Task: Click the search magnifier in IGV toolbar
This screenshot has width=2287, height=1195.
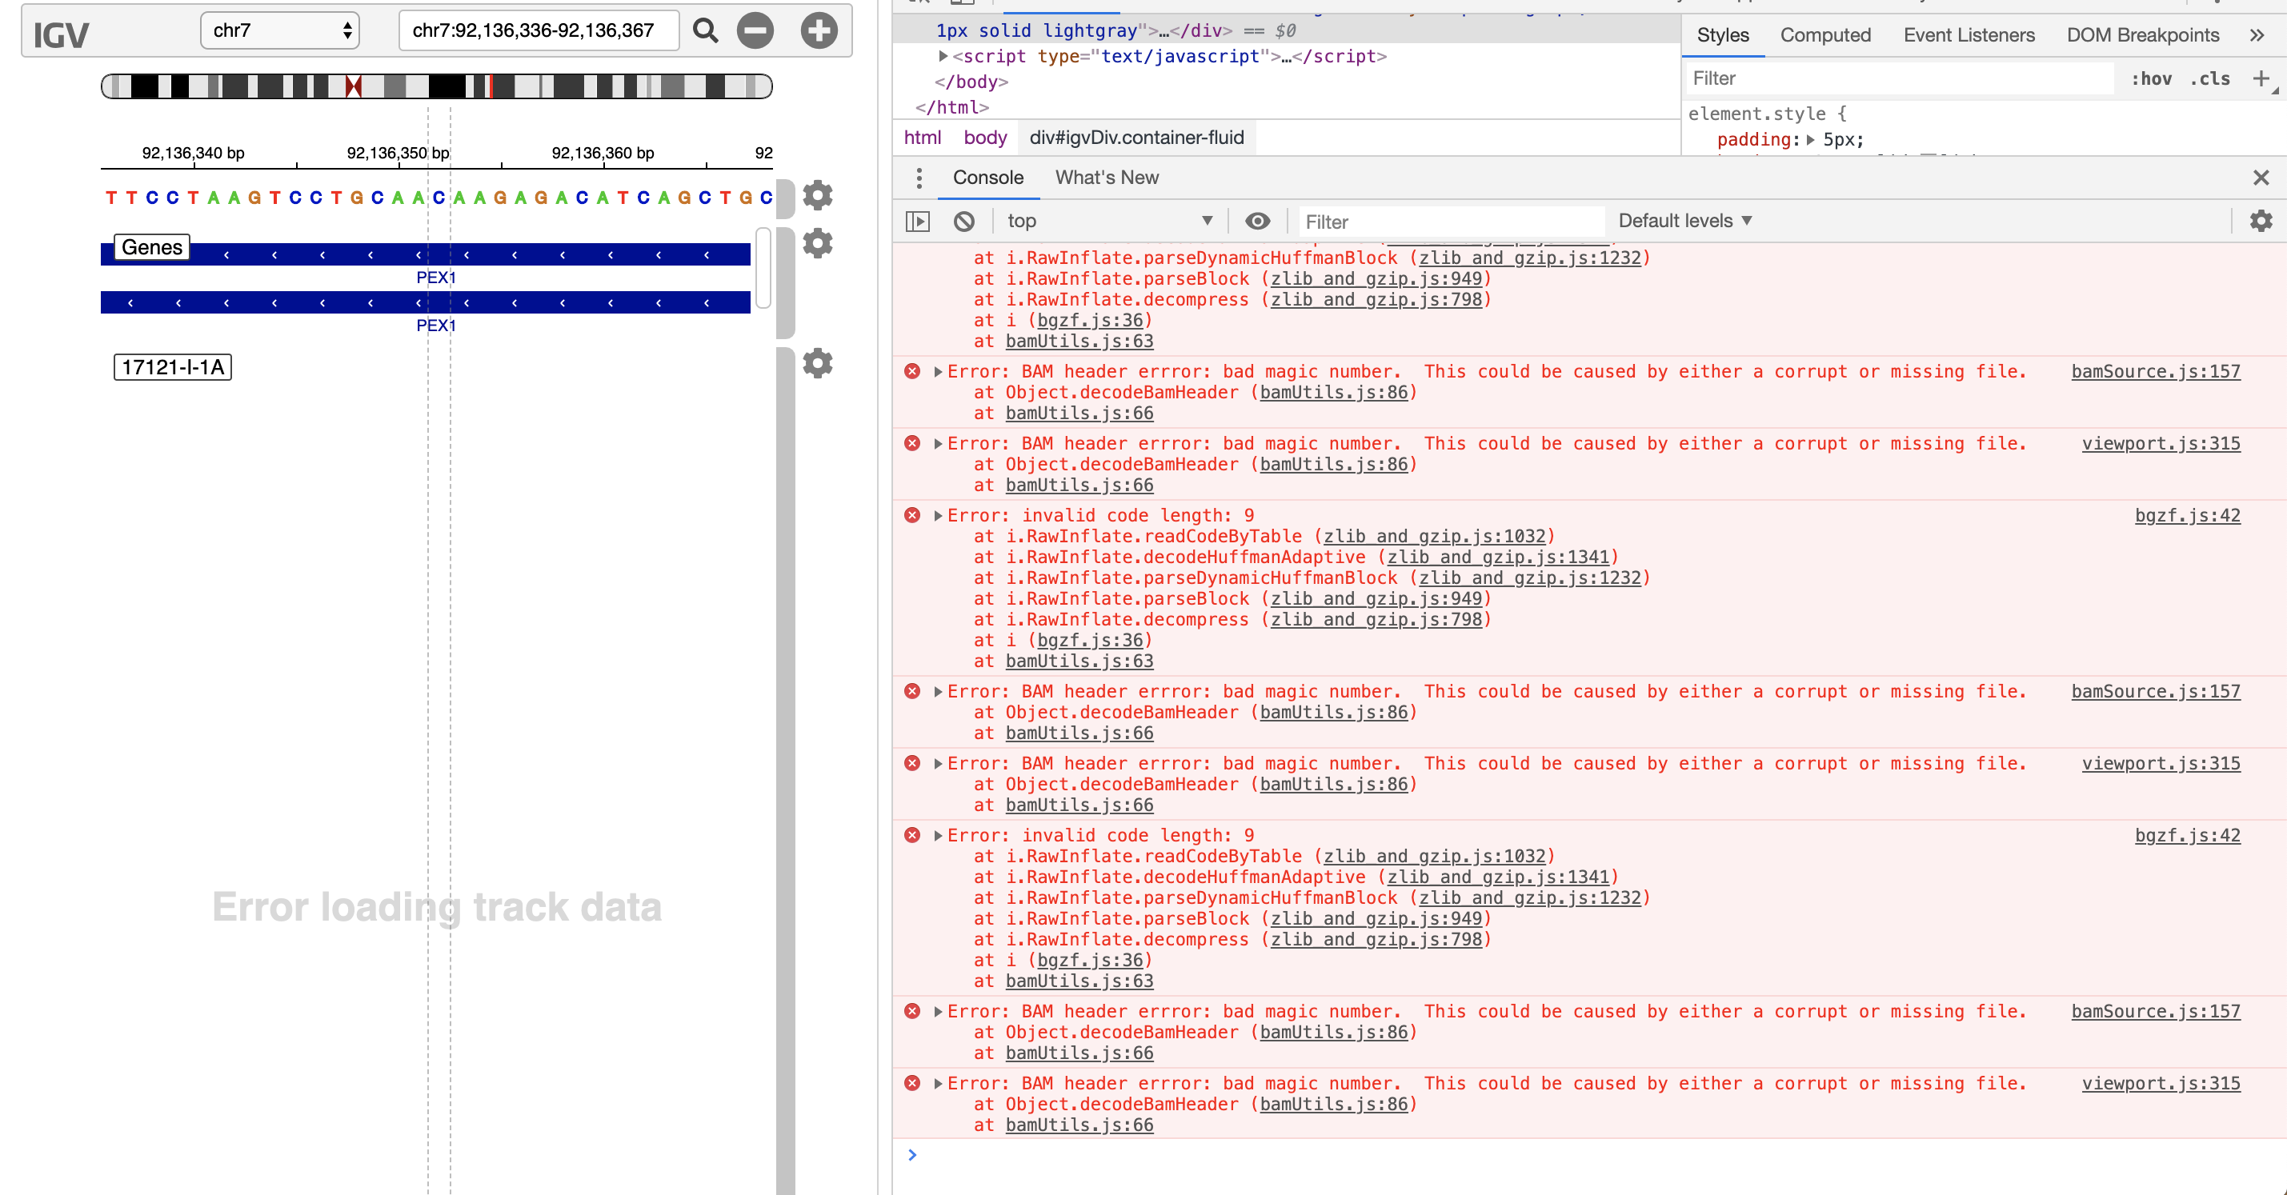Action: tap(704, 30)
